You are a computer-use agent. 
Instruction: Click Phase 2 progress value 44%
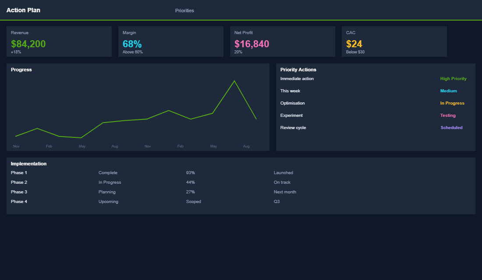click(x=190, y=182)
